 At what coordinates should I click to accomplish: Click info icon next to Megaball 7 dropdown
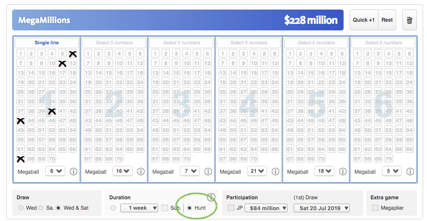pyautogui.click(x=208, y=172)
